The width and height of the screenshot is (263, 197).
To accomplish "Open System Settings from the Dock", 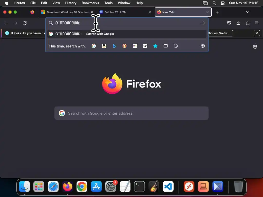I will (x=111, y=186).
